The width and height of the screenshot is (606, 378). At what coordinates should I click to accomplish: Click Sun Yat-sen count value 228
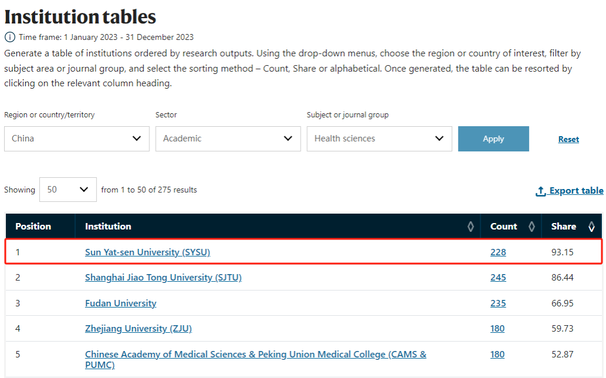click(498, 252)
